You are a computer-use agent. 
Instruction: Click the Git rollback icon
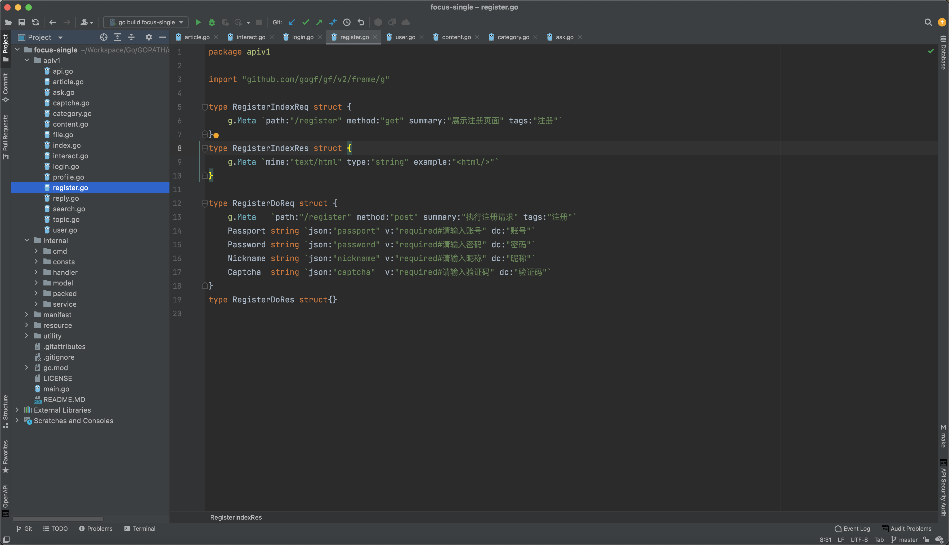pos(361,23)
